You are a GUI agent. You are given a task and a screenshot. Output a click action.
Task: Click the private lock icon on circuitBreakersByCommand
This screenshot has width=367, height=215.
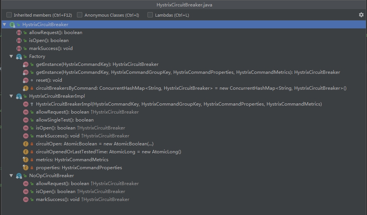point(32,88)
